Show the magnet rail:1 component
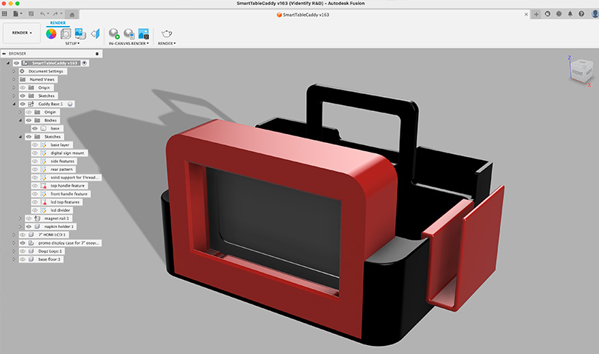 tap(29, 218)
